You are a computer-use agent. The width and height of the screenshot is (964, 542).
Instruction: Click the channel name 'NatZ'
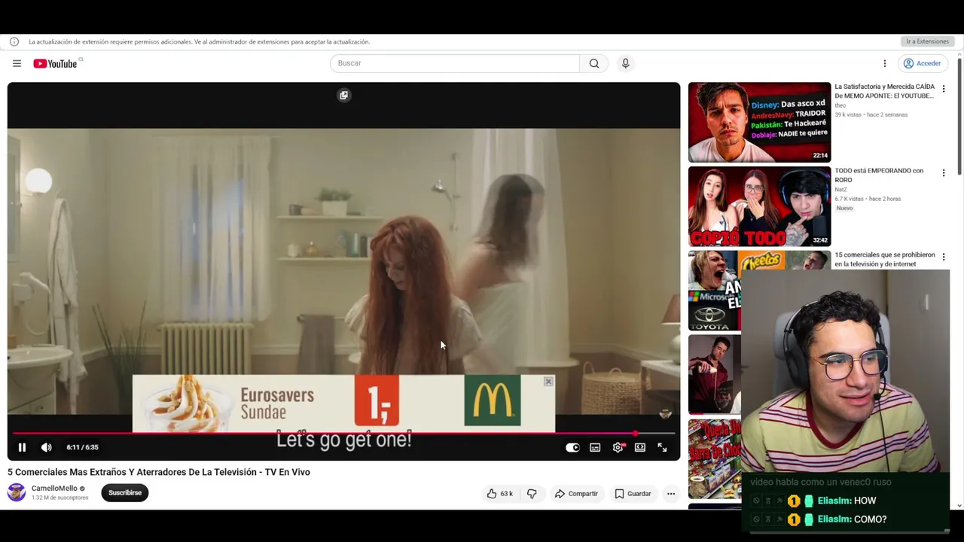tap(840, 190)
